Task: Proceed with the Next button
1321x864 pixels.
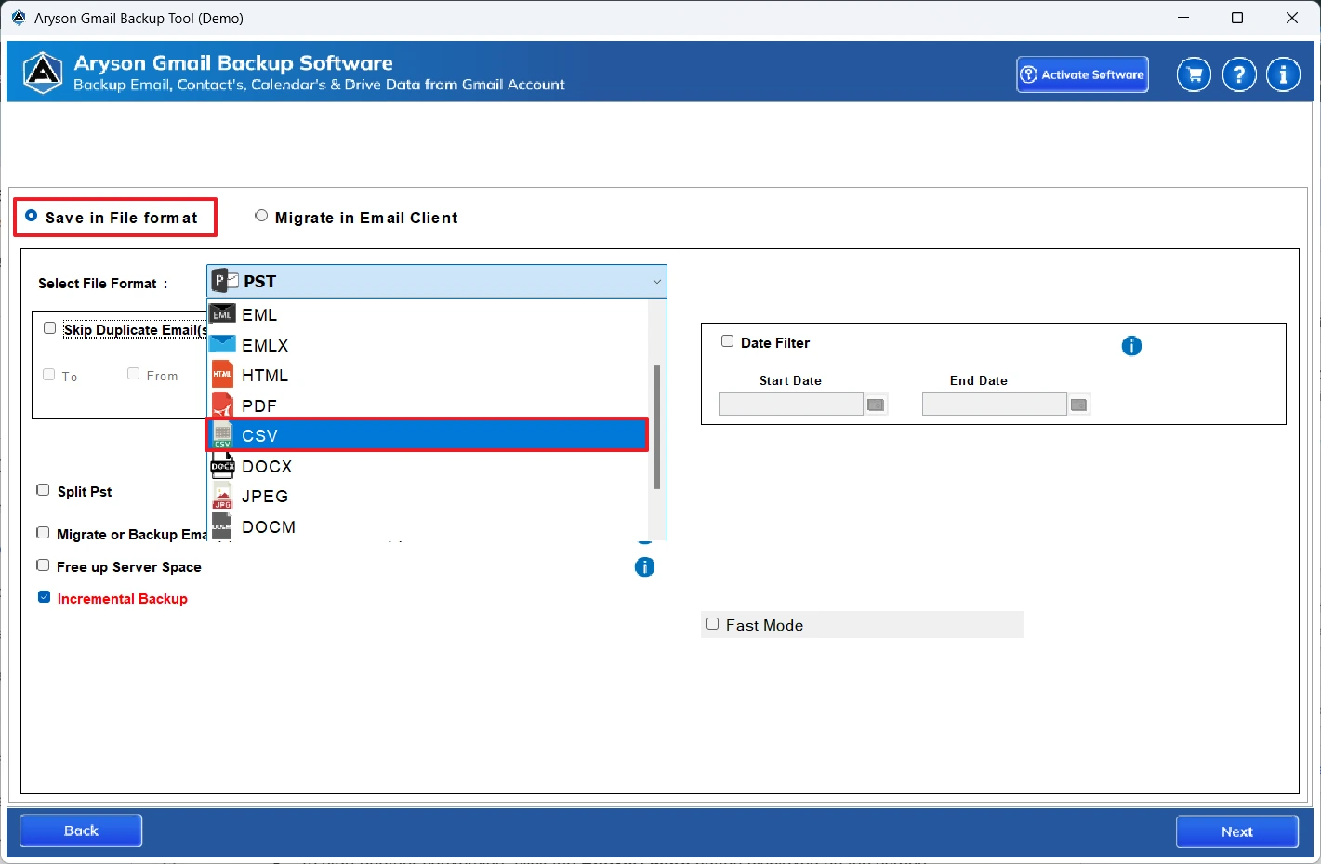Action: [x=1236, y=831]
